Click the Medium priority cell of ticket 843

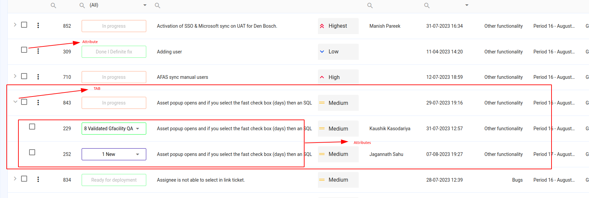(338, 103)
